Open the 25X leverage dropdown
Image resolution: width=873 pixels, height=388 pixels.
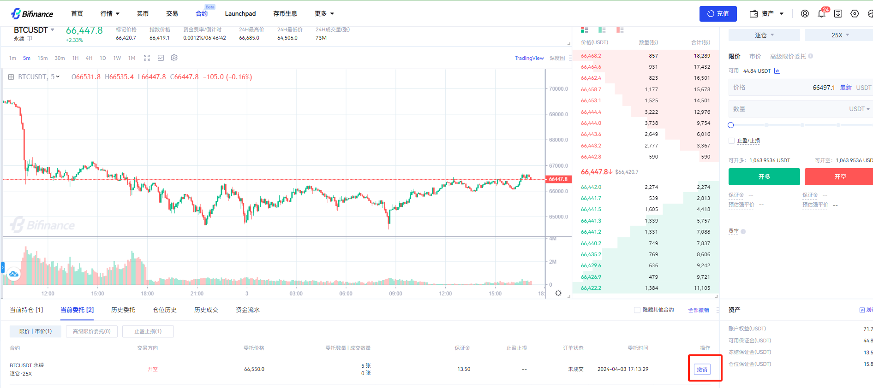[x=840, y=35]
